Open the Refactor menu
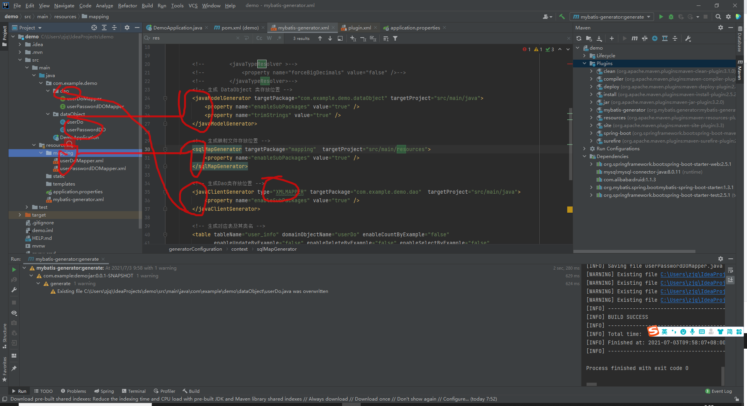The width and height of the screenshot is (747, 406). pyautogui.click(x=127, y=5)
